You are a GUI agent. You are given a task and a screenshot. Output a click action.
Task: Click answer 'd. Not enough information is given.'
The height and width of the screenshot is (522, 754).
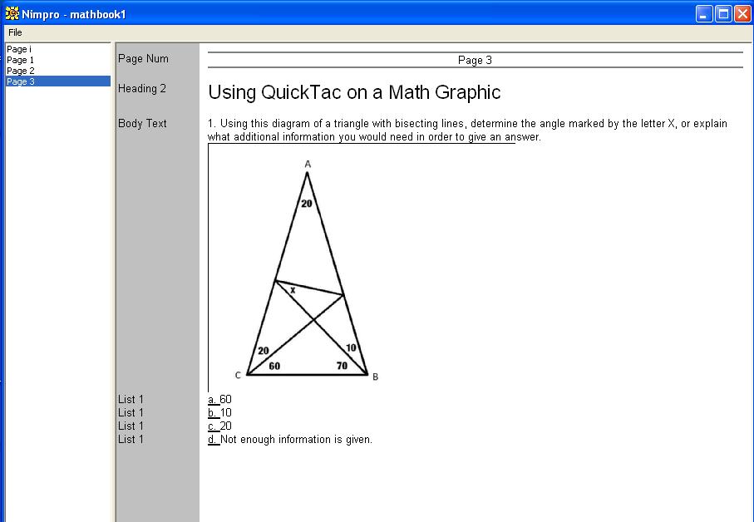point(290,440)
